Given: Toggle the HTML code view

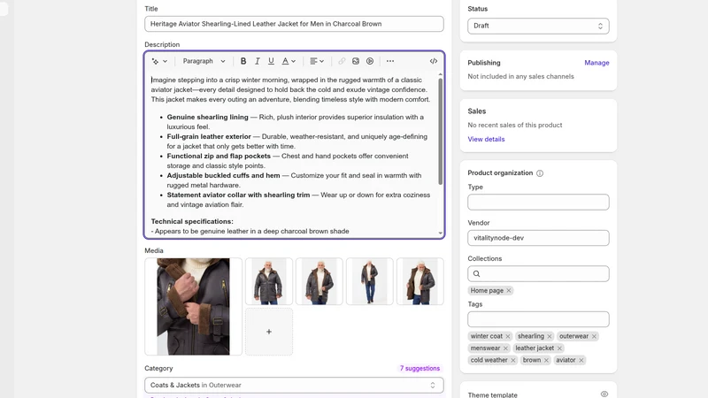Looking at the screenshot, I should 434,61.
